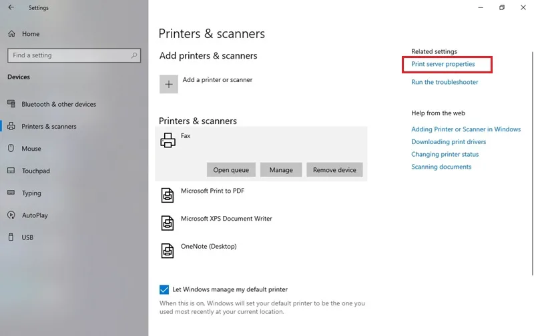534x336 pixels.
Task: Click Run the troubleshooter link
Action: [445, 82]
